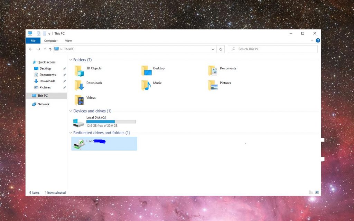Open the 3D Objects folder icon

point(80,70)
